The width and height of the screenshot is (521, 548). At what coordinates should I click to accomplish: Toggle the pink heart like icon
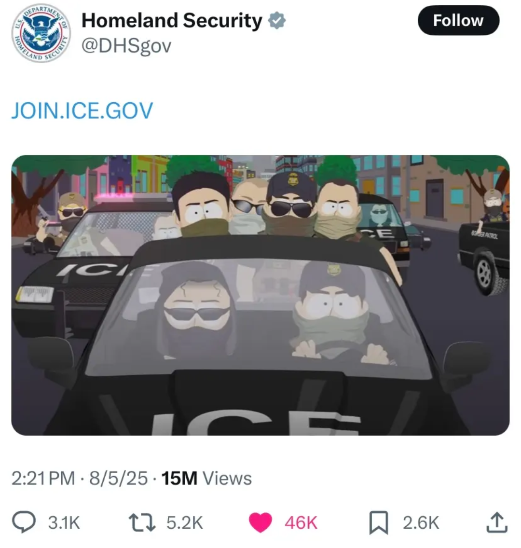tap(260, 522)
